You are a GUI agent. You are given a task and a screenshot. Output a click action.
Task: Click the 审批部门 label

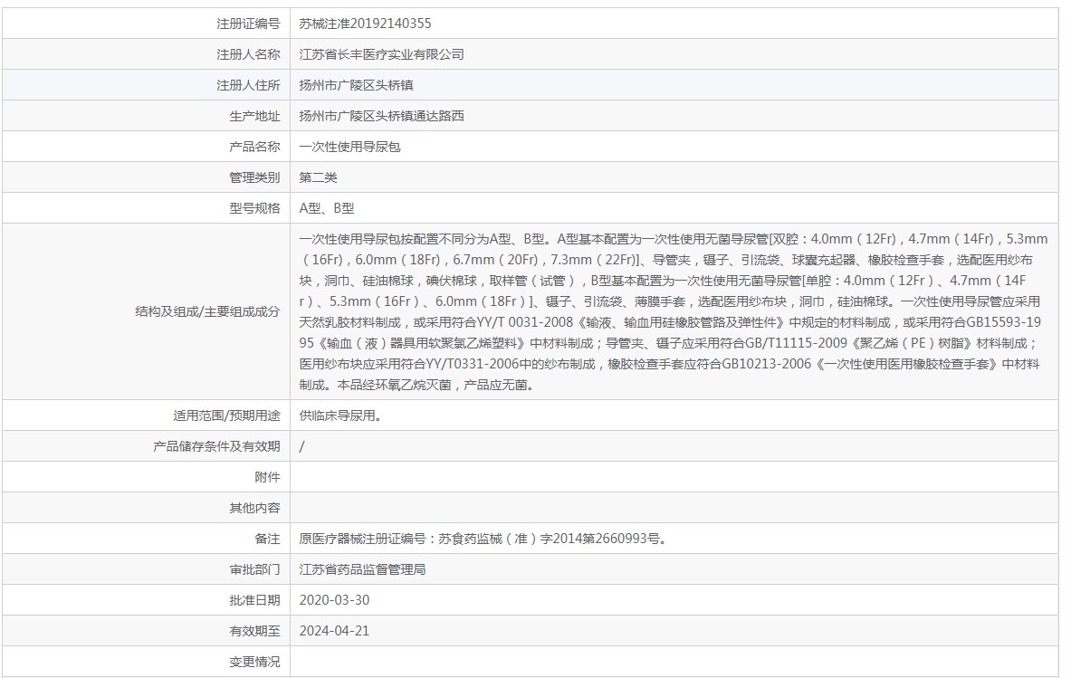[254, 569]
